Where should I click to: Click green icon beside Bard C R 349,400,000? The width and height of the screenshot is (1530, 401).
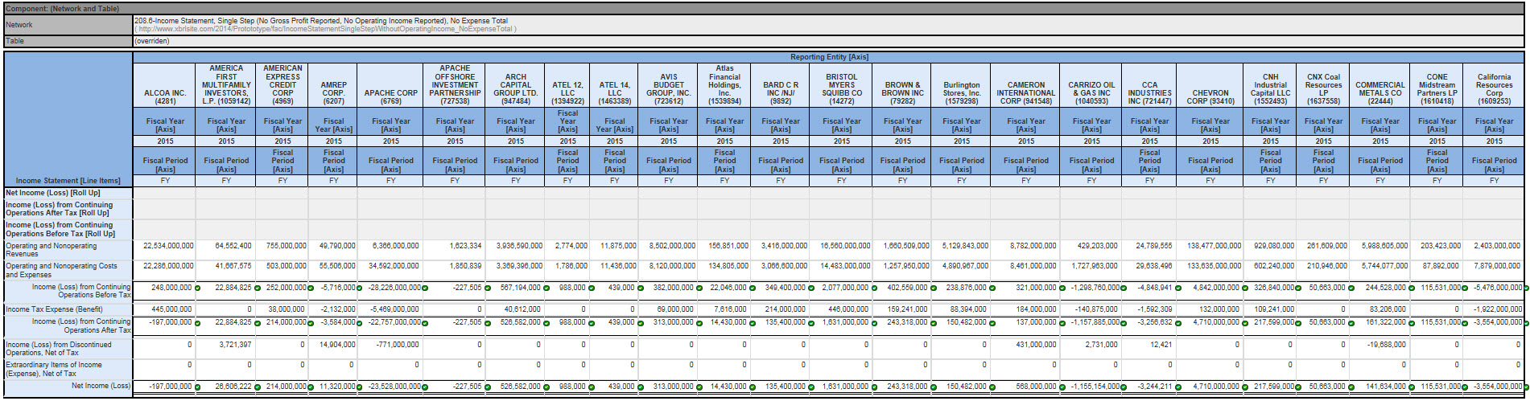[x=810, y=288]
